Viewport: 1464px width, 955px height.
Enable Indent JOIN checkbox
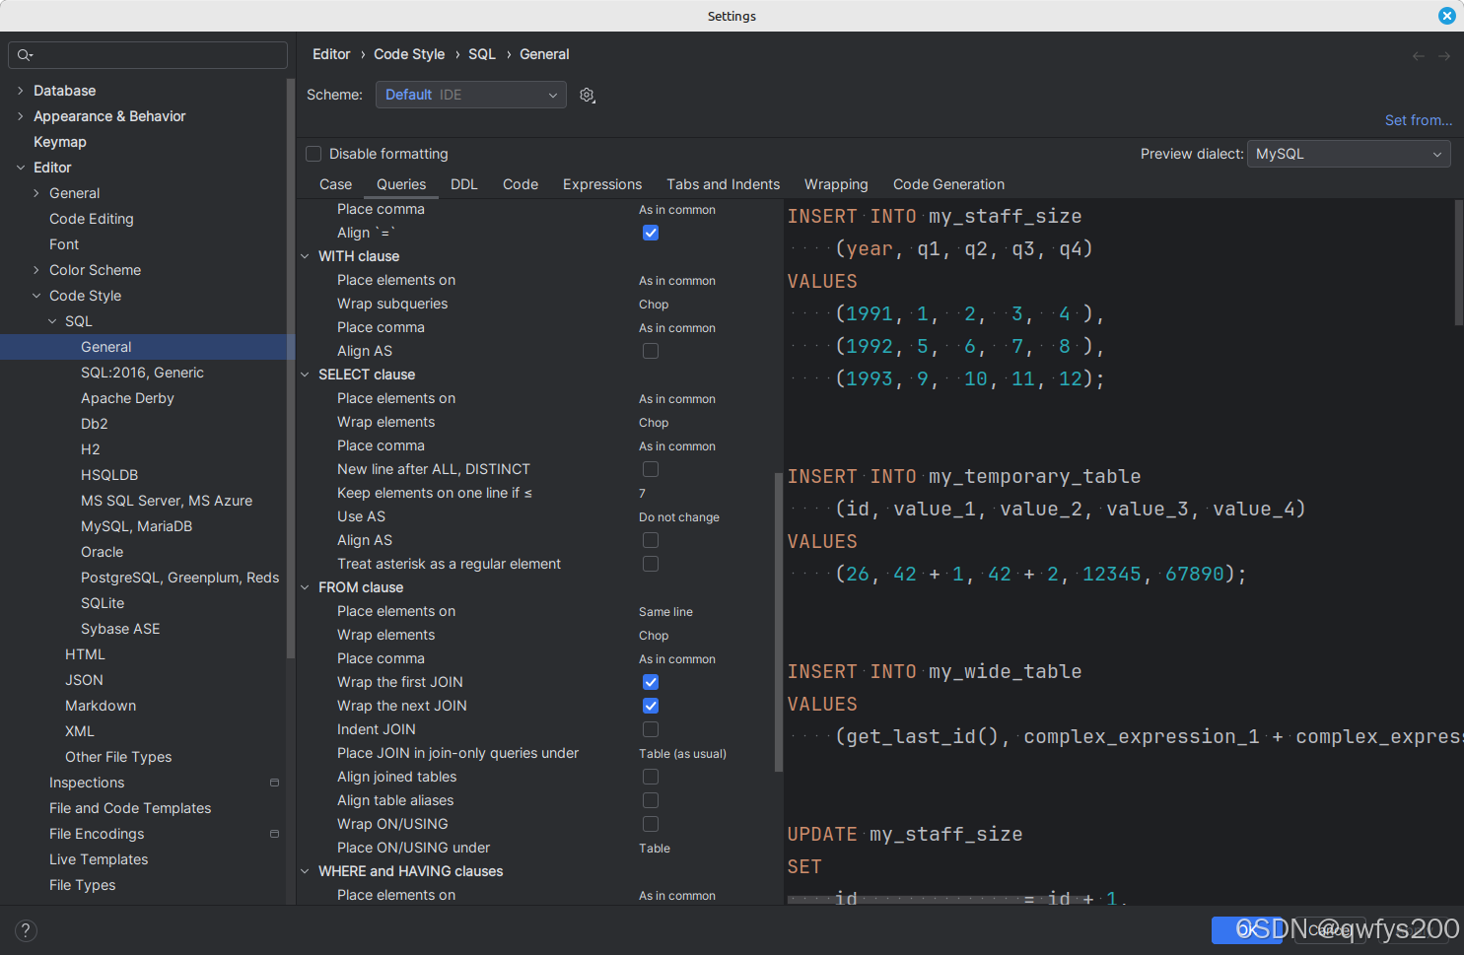tap(651, 729)
